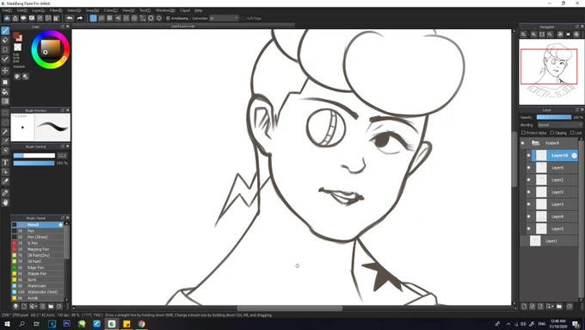Screen dimensions: 585x330
Task: Open the Blending mode dropdown
Action: pos(560,125)
